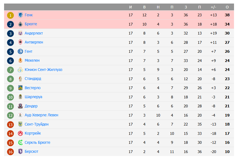Click the Cercle Brugge crest icon
237x159 pixels.
point(20,142)
